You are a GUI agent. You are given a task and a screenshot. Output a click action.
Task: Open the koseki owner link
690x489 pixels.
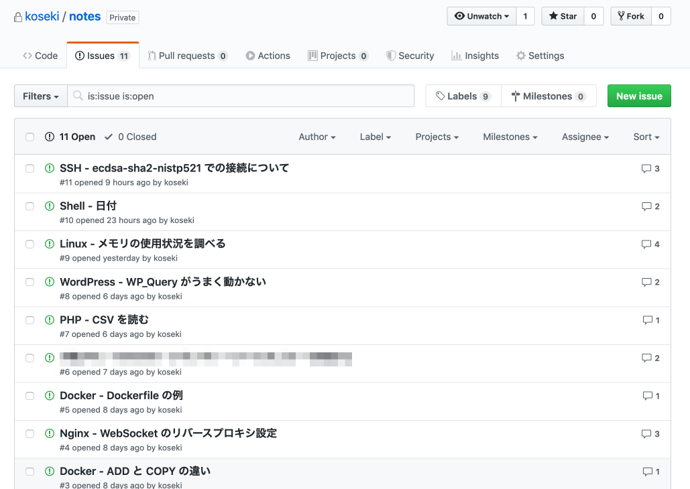pyautogui.click(x=42, y=17)
